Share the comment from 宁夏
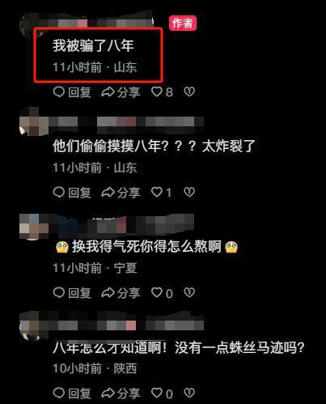The width and height of the screenshot is (326, 404). click(121, 293)
